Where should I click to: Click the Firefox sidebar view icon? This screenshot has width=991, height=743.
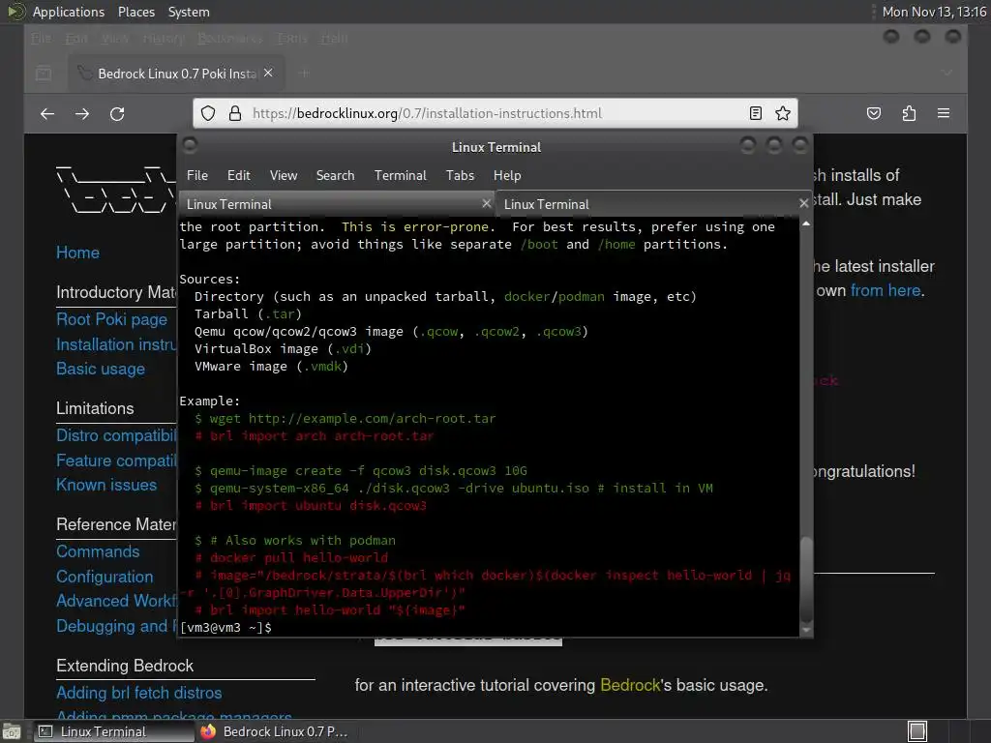click(44, 74)
